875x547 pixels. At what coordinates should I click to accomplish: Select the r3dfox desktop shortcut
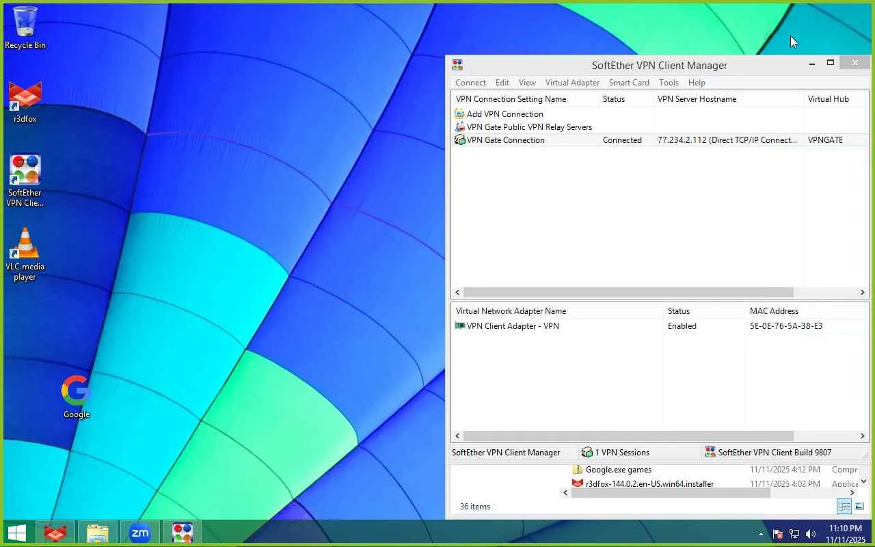tap(25, 103)
